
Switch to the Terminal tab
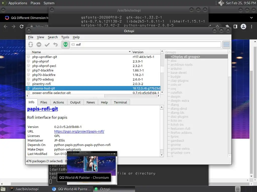pyautogui.click(x=120, y=102)
